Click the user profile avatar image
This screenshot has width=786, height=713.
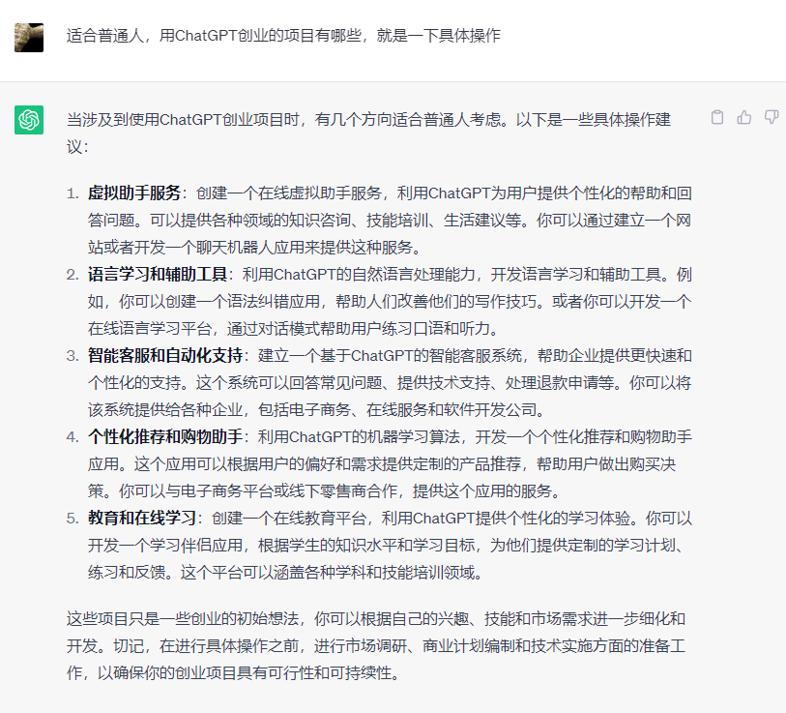(x=29, y=37)
